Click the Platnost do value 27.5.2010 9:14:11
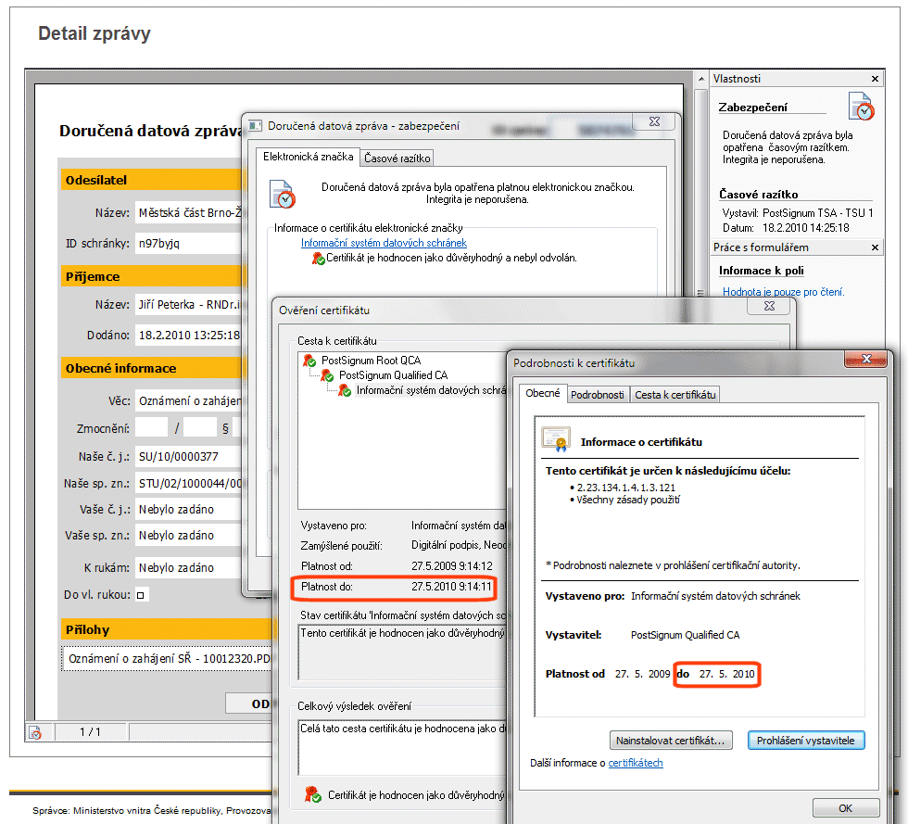Image resolution: width=908 pixels, height=824 pixels. pyautogui.click(x=452, y=587)
